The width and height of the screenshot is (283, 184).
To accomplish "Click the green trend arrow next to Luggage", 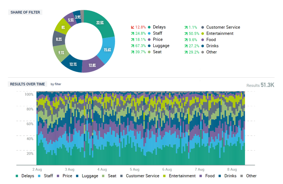I will coord(133,46).
